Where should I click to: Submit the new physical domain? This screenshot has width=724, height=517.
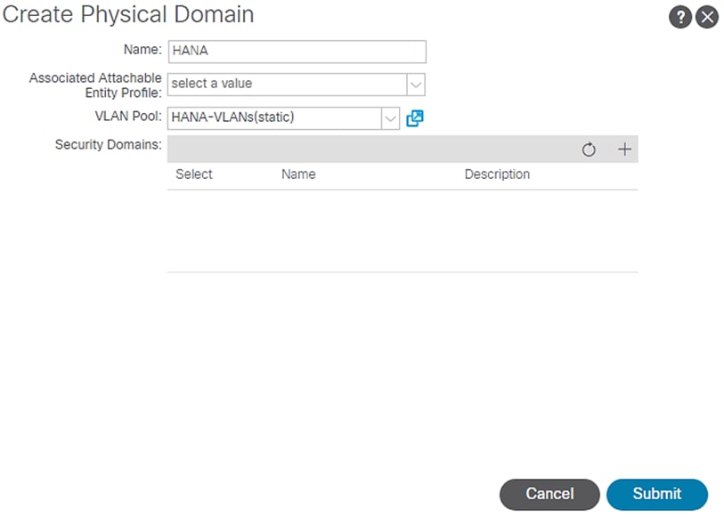tap(656, 494)
